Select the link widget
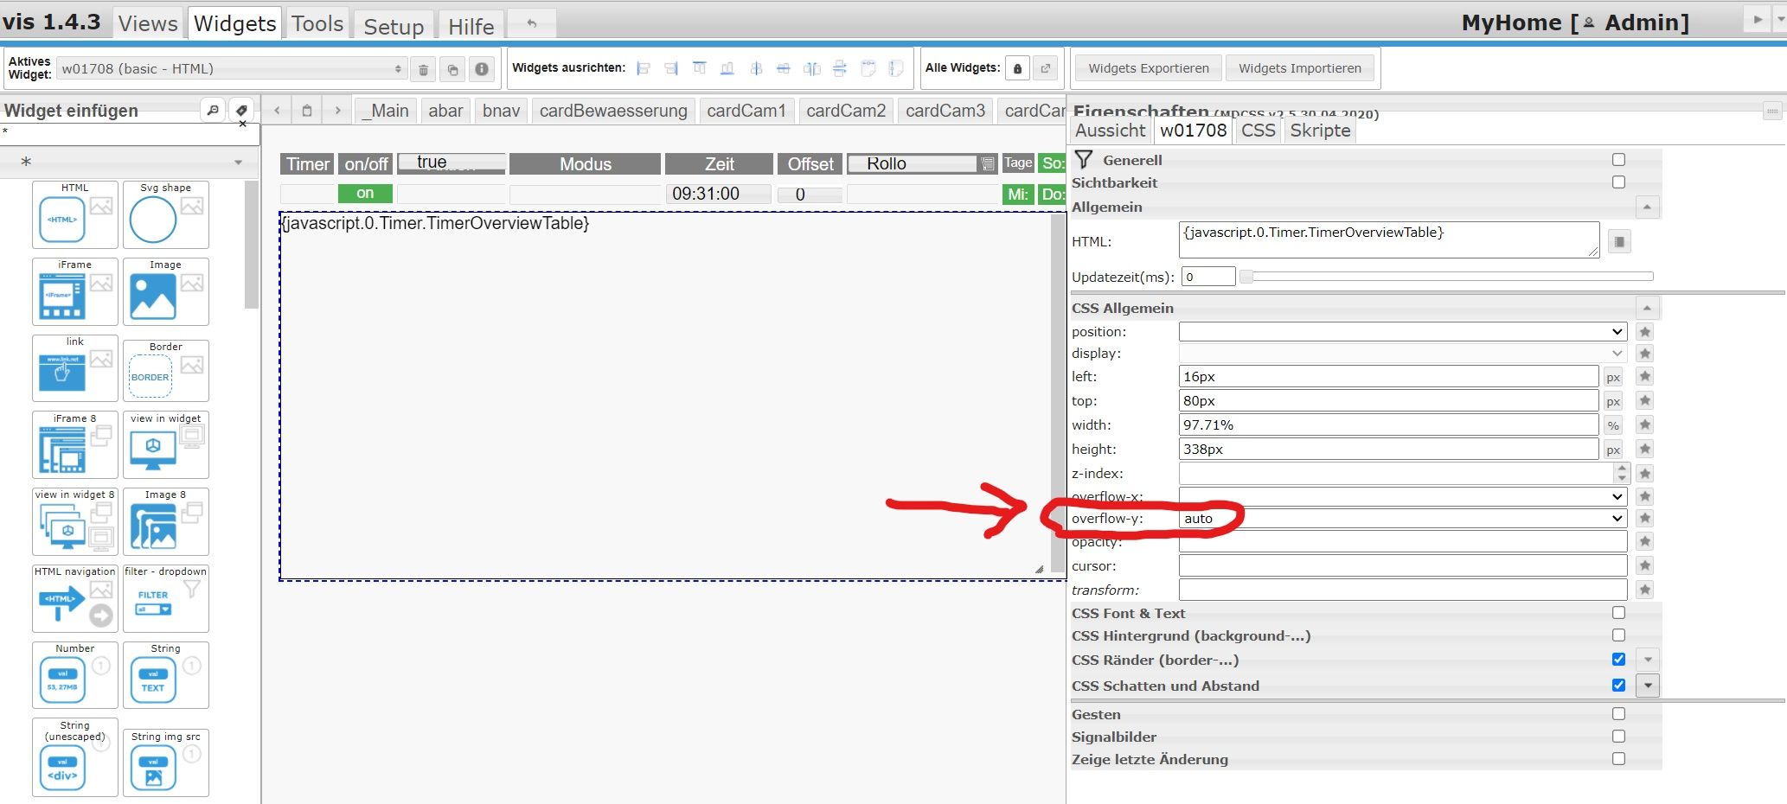 click(x=75, y=368)
